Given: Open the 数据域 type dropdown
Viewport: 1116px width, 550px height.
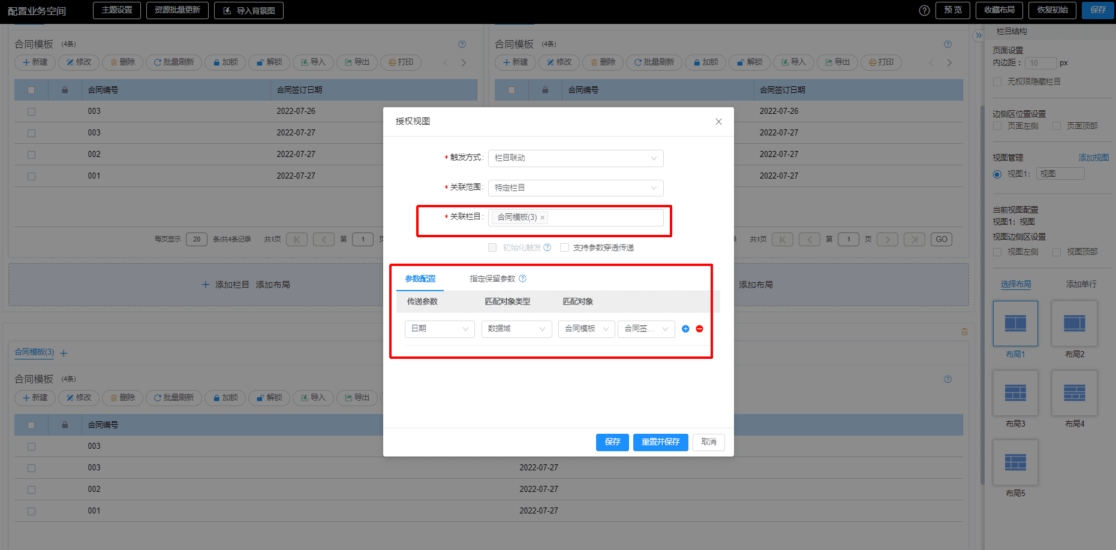Looking at the screenshot, I should tap(516, 329).
